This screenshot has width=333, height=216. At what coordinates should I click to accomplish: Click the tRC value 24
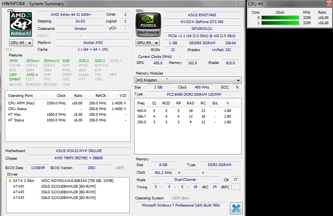215,187
